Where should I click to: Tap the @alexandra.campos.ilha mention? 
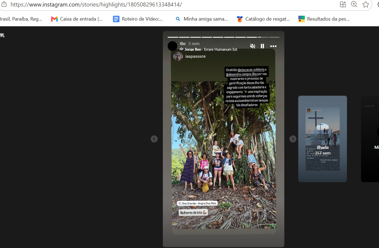(241, 74)
